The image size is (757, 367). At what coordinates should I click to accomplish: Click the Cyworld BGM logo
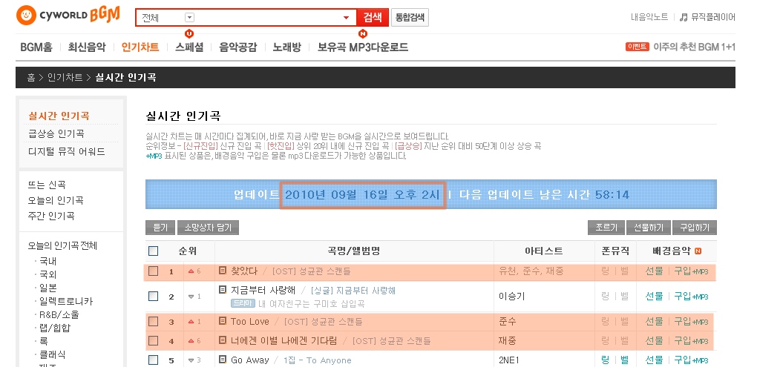click(68, 16)
